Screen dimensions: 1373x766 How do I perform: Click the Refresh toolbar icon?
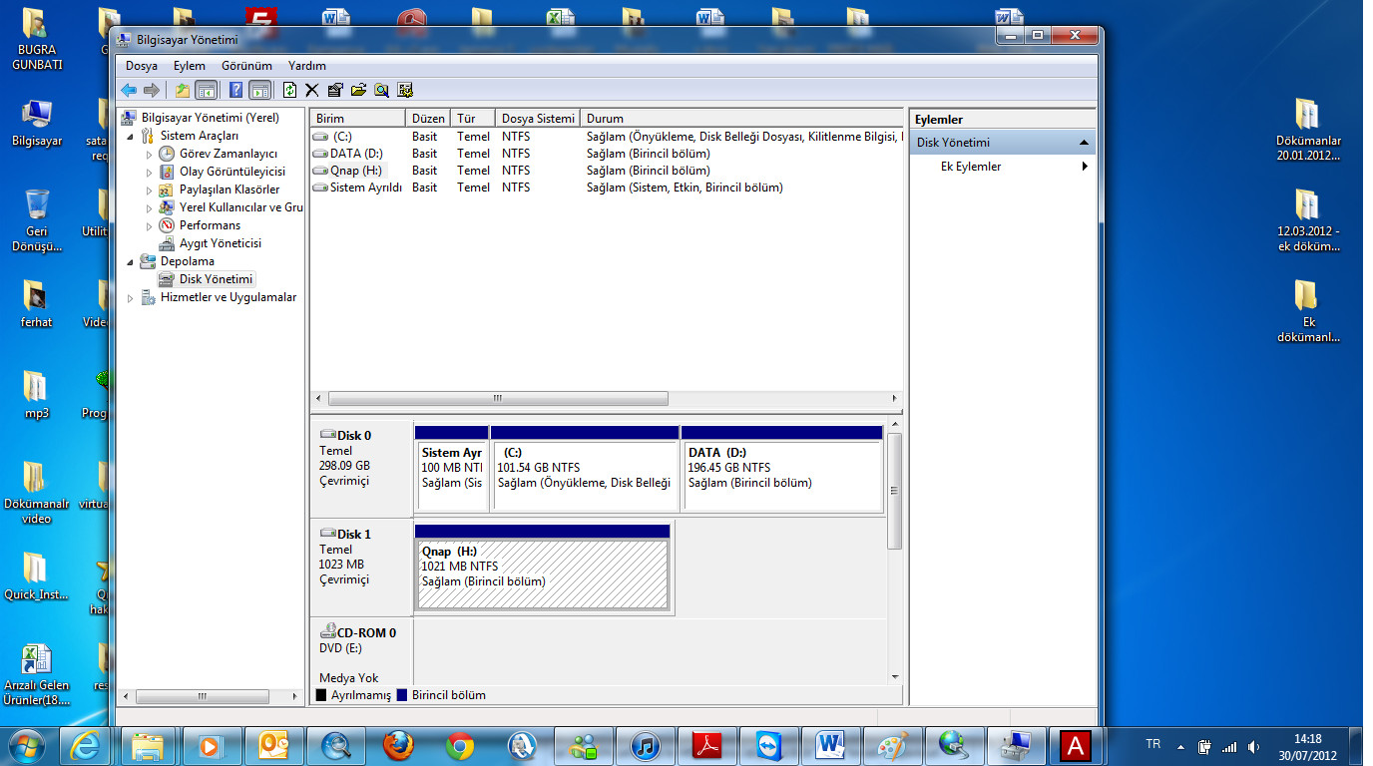289,90
